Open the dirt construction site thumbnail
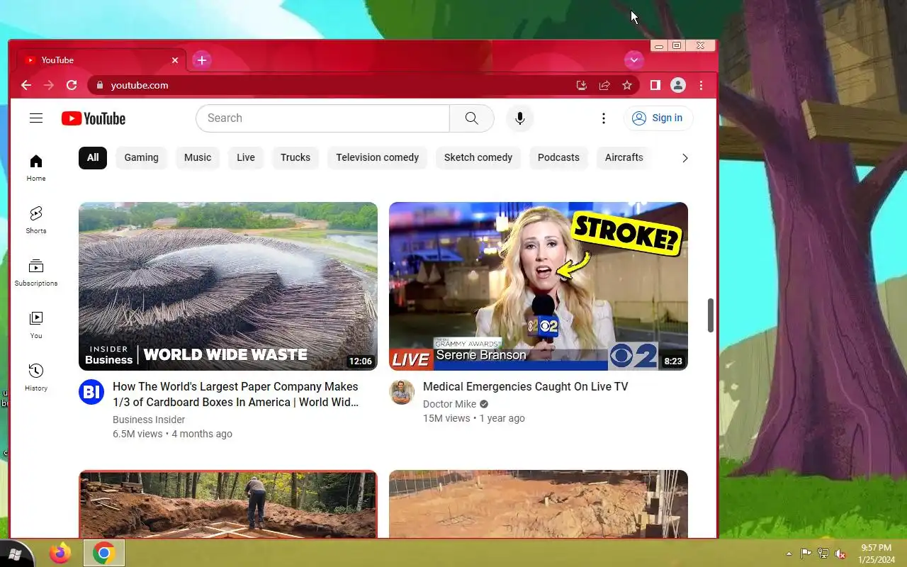Image resolution: width=907 pixels, height=567 pixels. click(539, 504)
